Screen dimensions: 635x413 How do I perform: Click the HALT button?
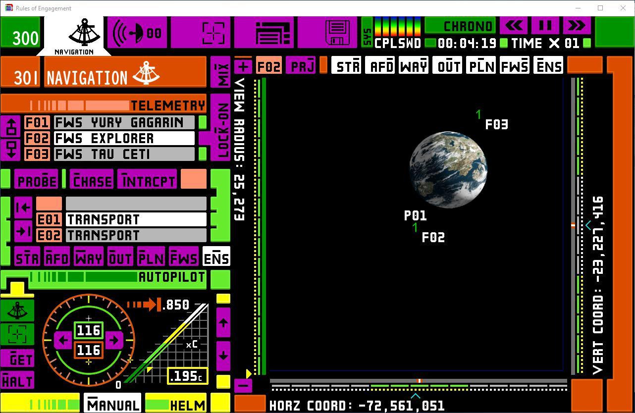(x=18, y=380)
